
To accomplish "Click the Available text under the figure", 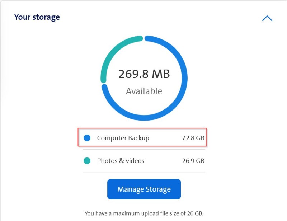I will [144, 91].
